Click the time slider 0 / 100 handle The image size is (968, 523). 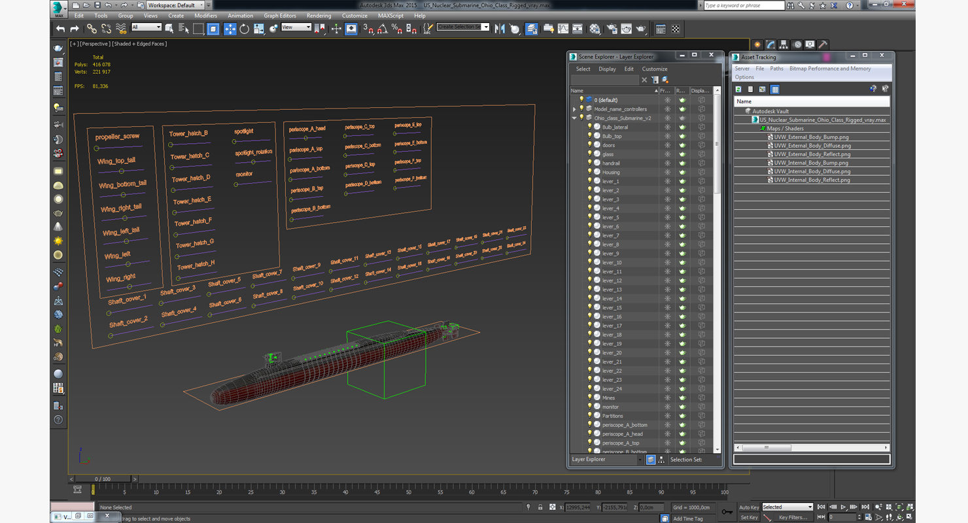coord(102,479)
